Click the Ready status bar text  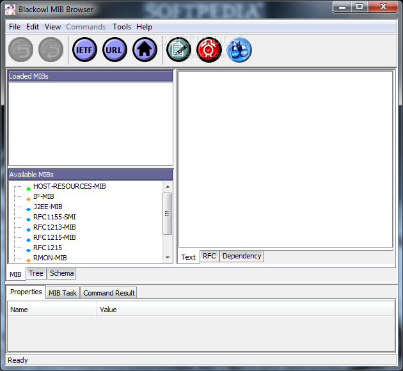pyautogui.click(x=18, y=360)
